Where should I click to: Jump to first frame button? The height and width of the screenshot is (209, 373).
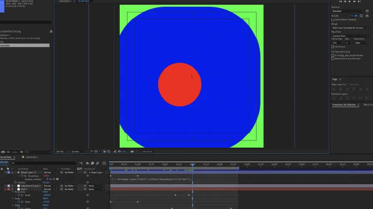(x=340, y=2)
